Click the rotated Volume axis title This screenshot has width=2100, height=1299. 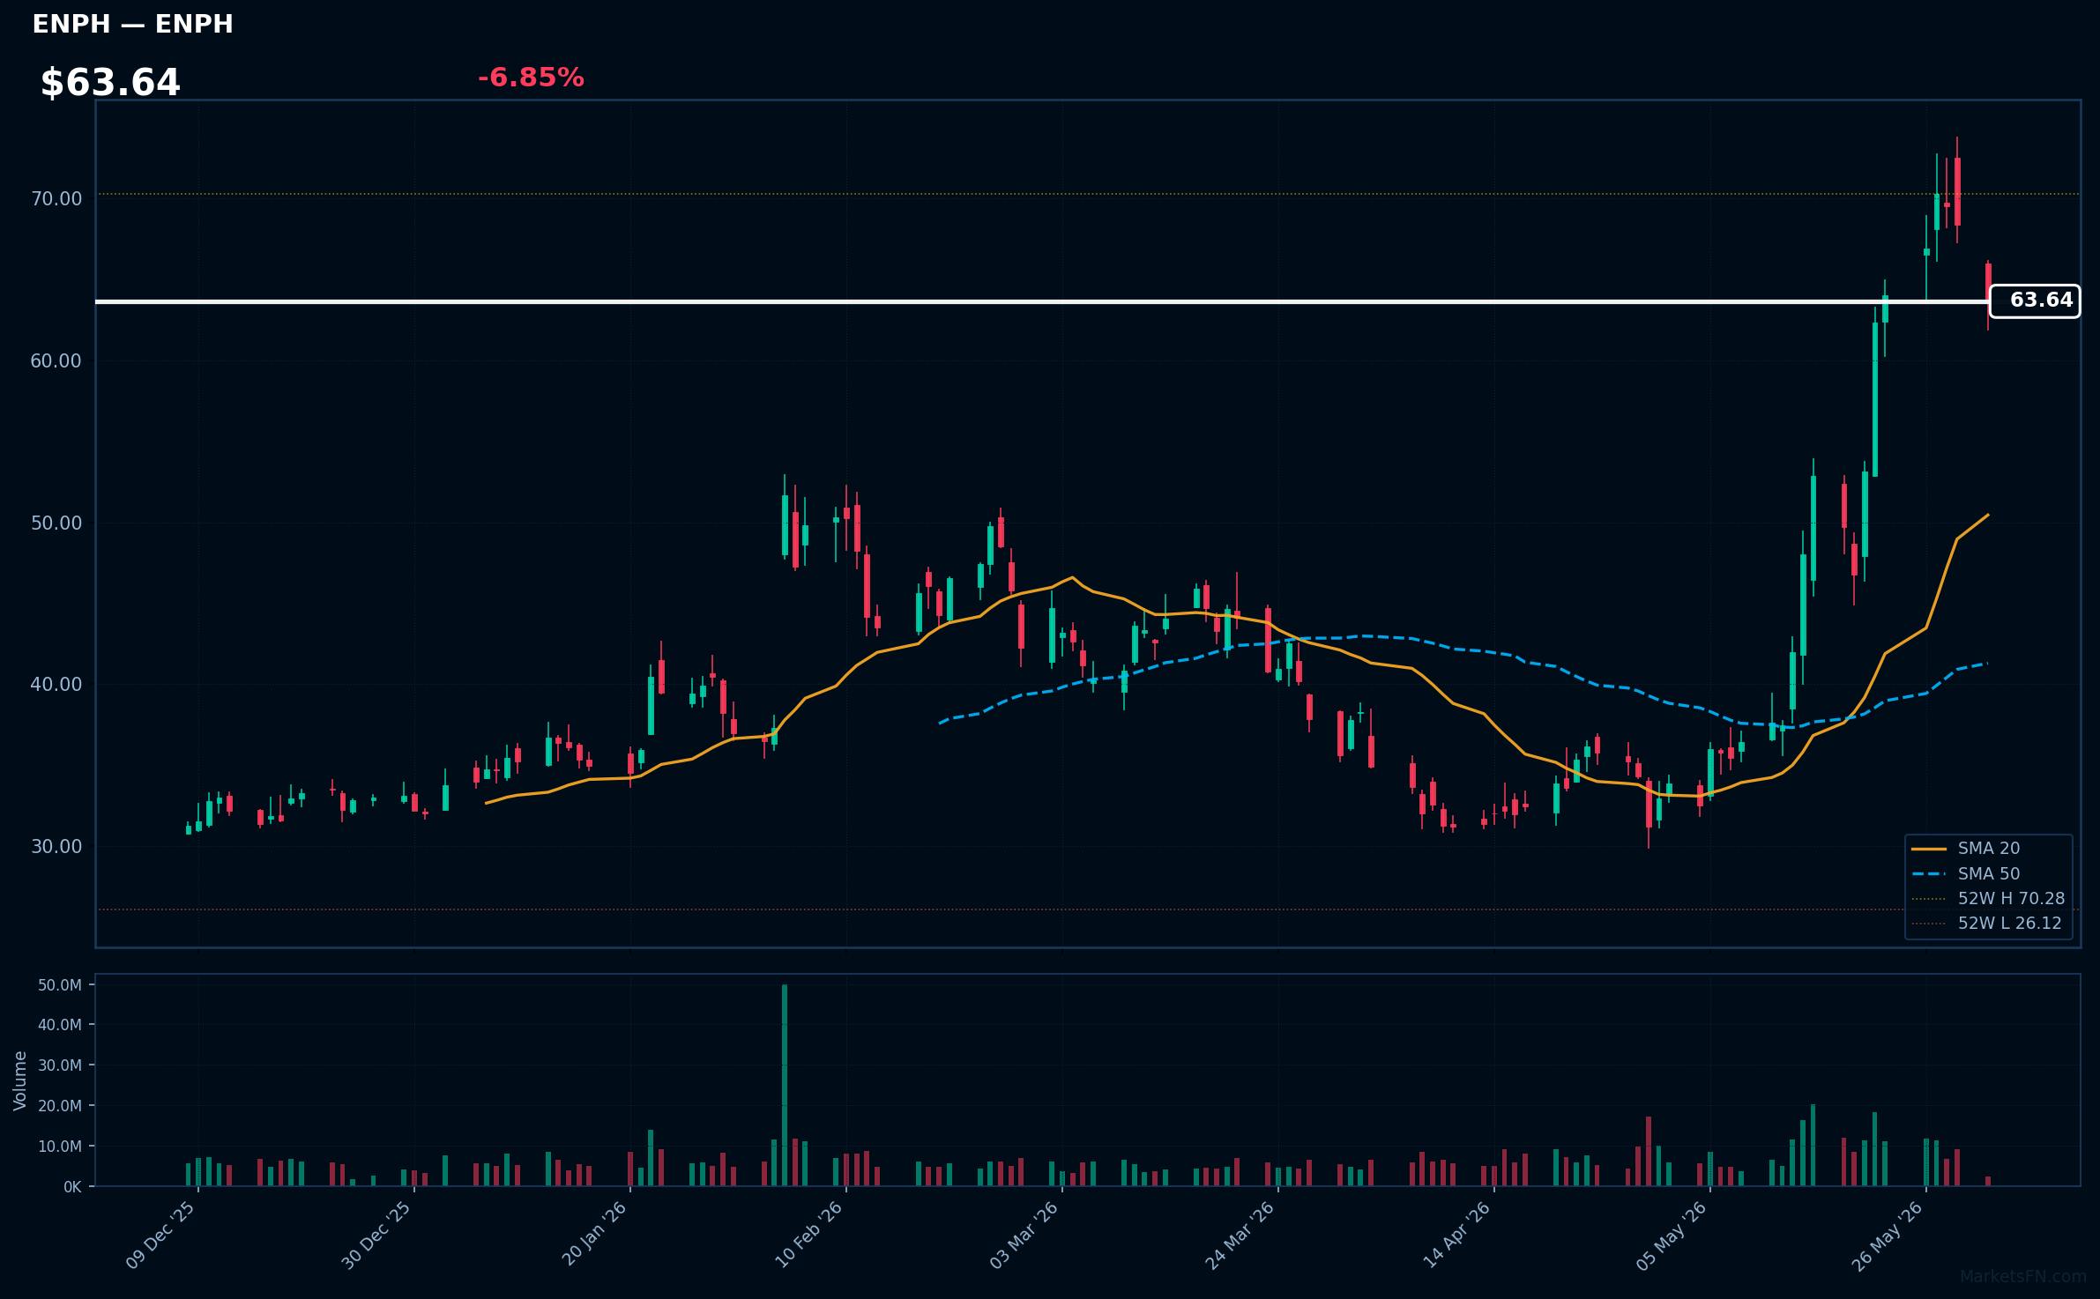pyautogui.click(x=20, y=1080)
